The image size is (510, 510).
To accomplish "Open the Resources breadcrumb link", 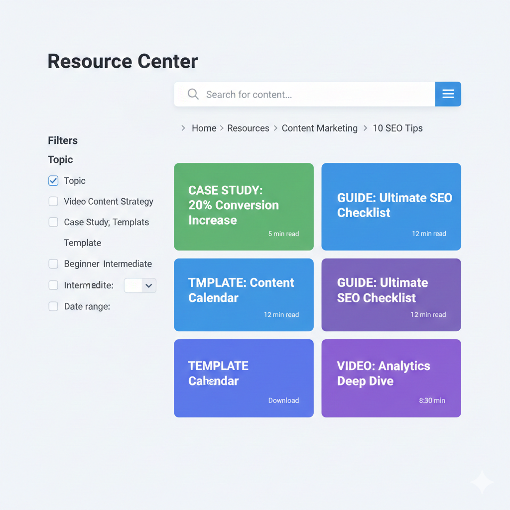I will [x=248, y=128].
